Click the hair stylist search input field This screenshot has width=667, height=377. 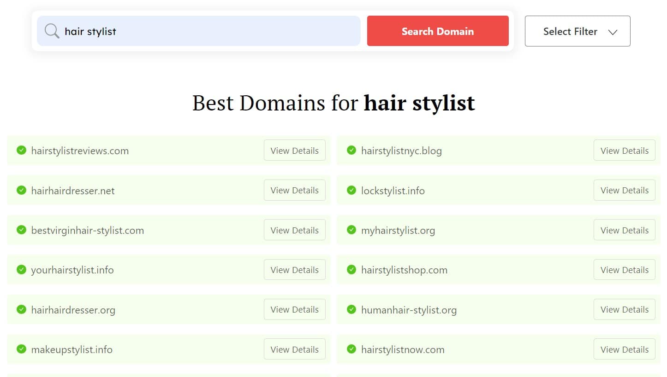click(x=208, y=31)
